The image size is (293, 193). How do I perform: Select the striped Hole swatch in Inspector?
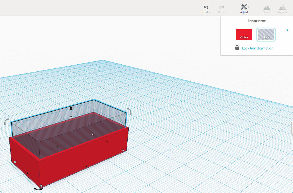(266, 34)
